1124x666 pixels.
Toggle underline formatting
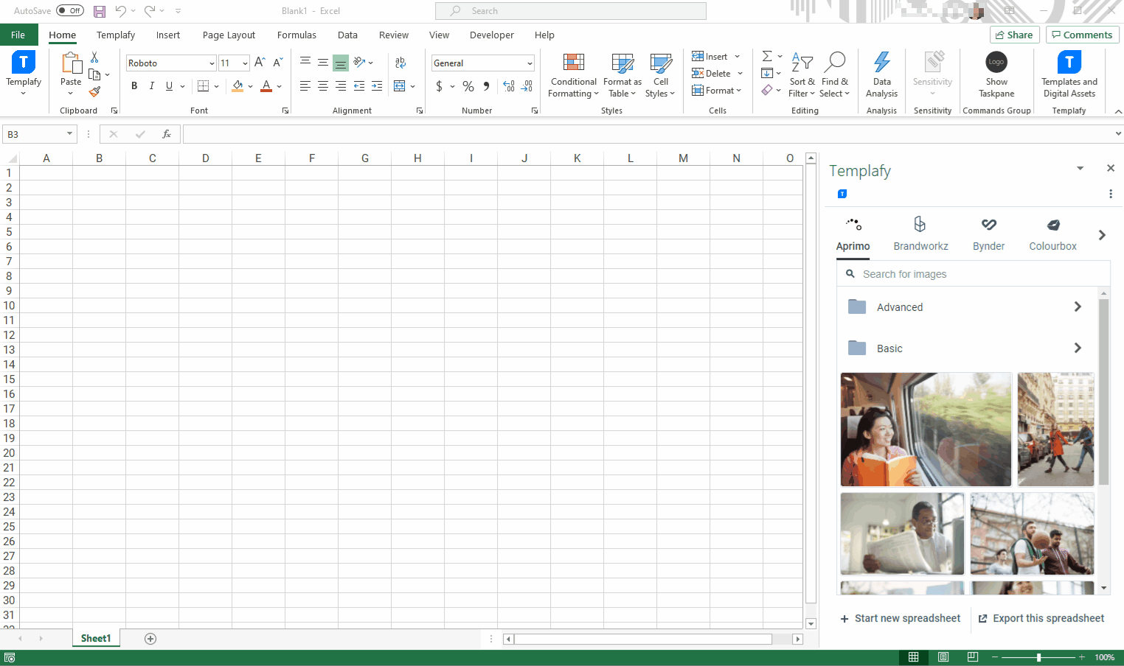(x=168, y=85)
